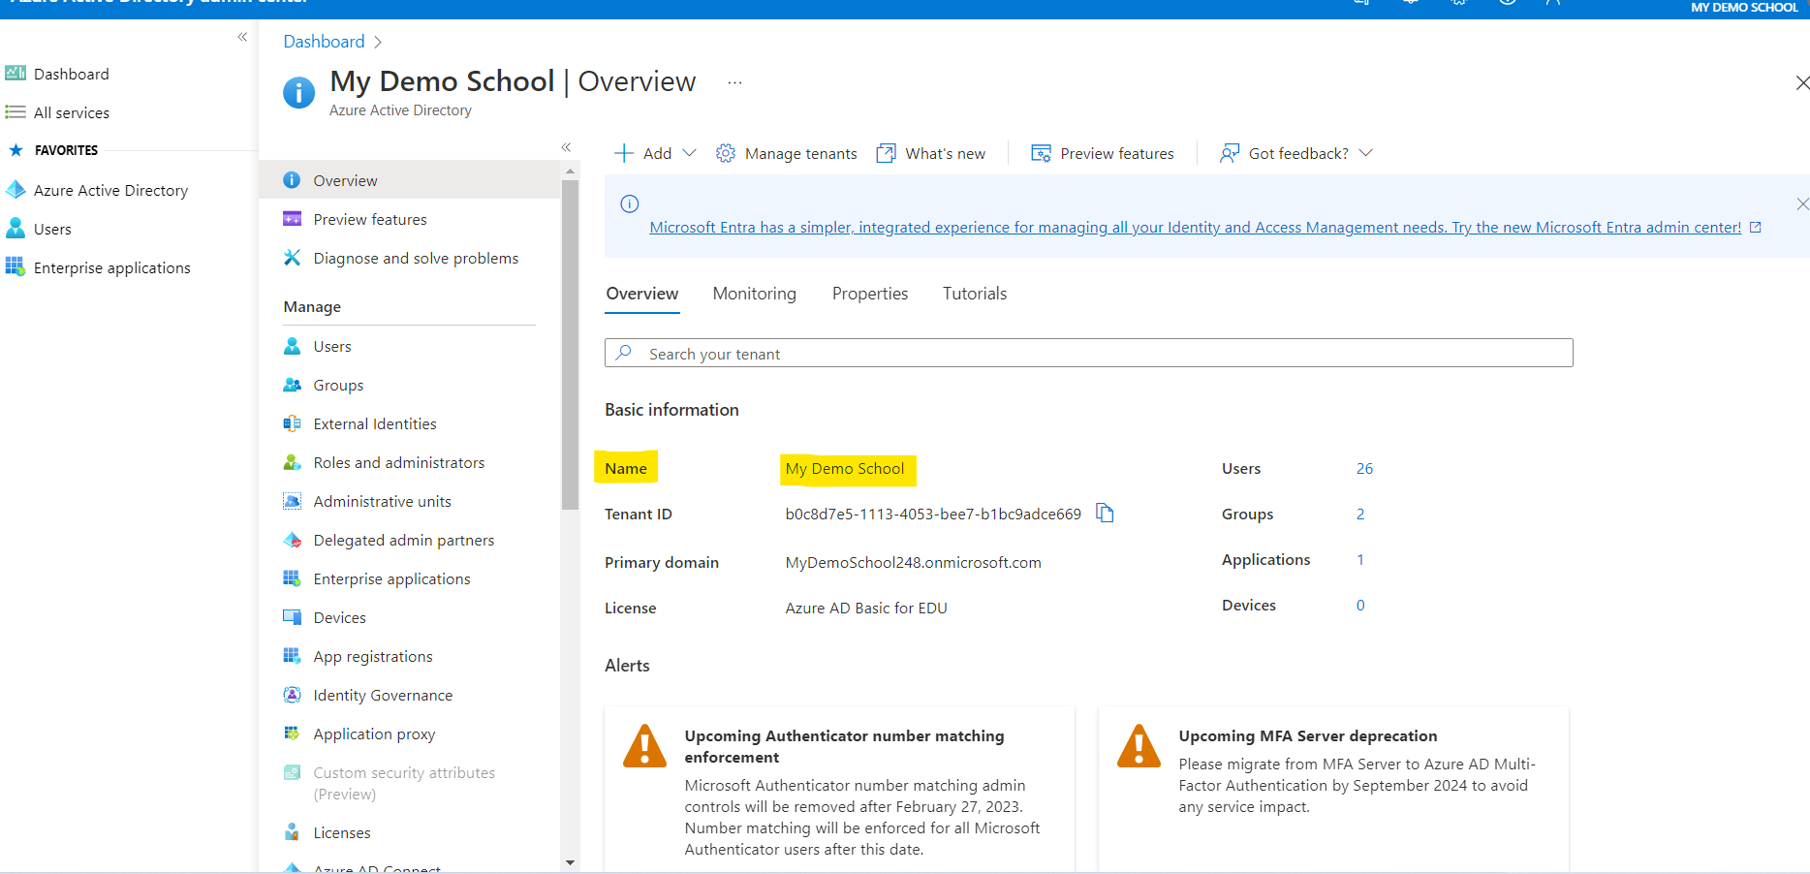This screenshot has width=1810, height=874.
Task: Open the Users count 26 link
Action: click(x=1364, y=469)
